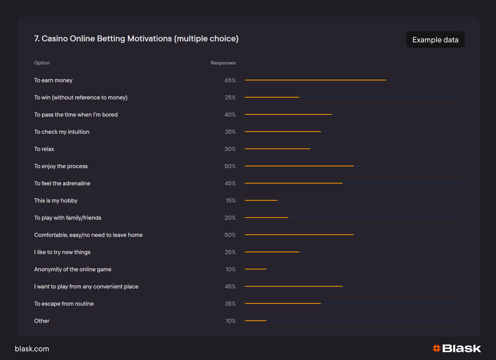Select 'To play with family/friends' label
The height and width of the screenshot is (360, 496).
67,218
